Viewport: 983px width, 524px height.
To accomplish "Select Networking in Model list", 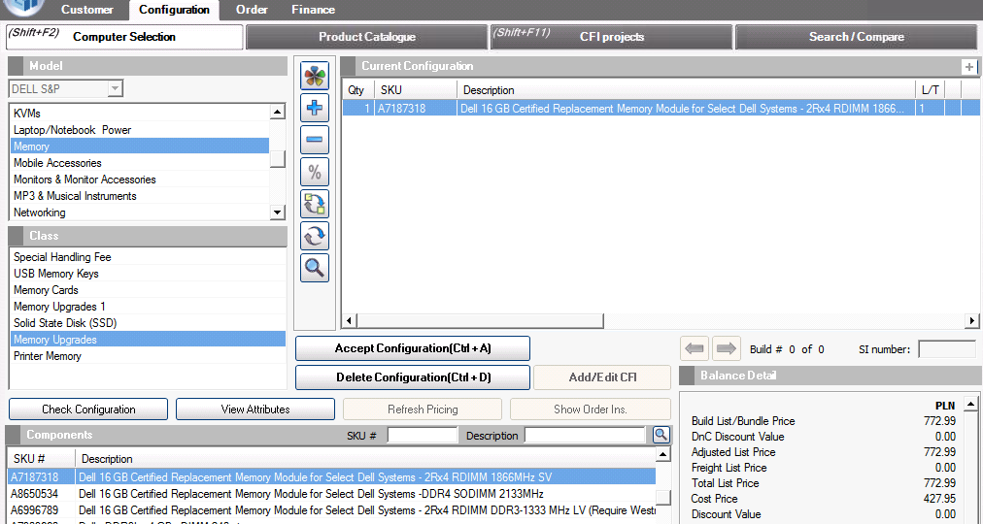I will 139,213.
